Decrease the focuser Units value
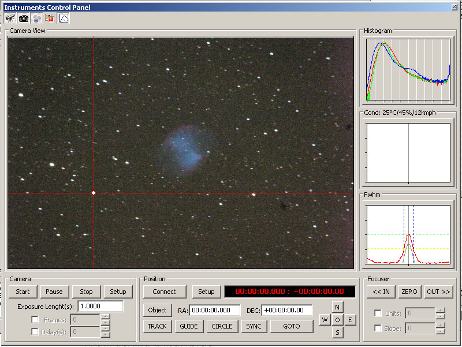462x347 pixels. point(440,316)
